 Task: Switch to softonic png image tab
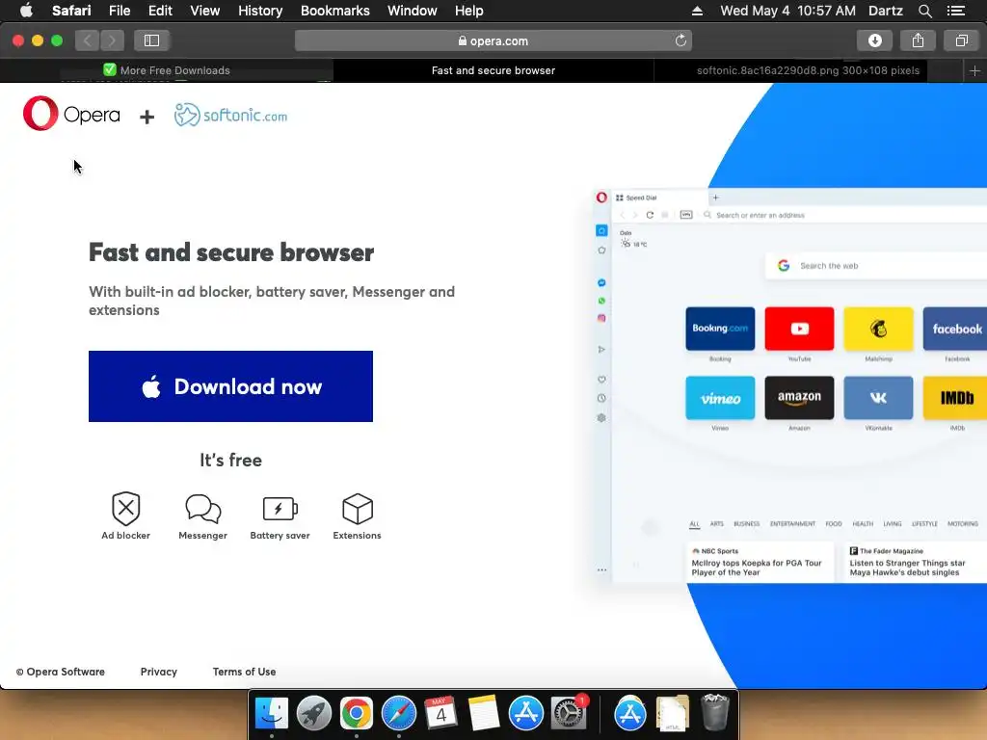point(809,70)
